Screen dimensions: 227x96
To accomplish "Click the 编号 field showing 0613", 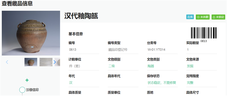I will coord(84,50).
